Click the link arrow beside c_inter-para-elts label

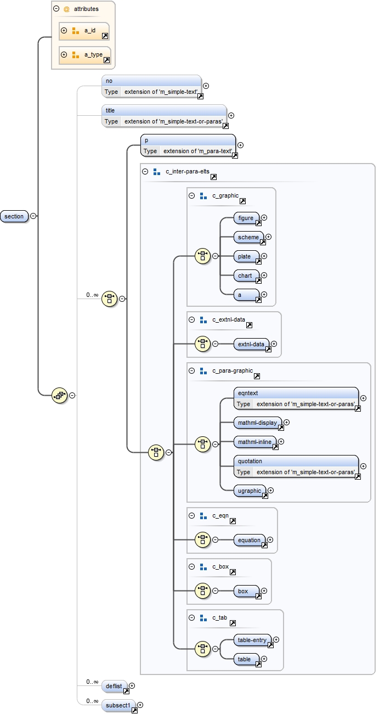coord(213,177)
